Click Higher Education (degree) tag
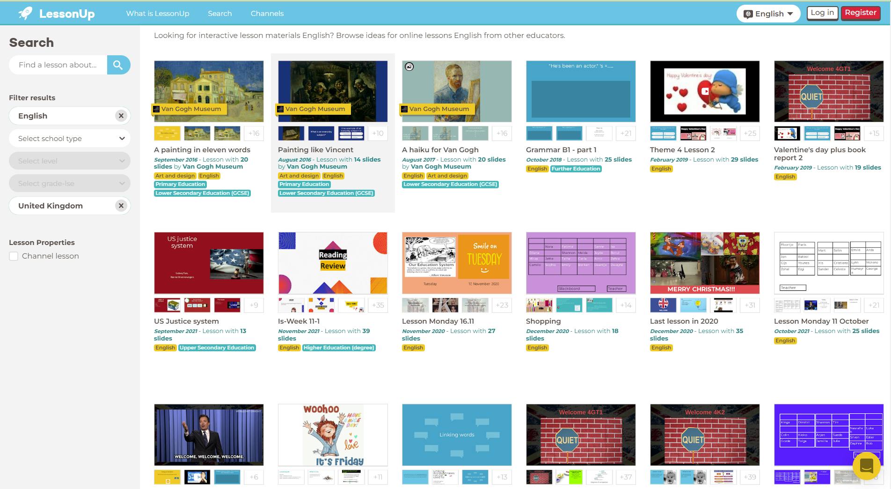This screenshot has height=489, width=891. pyautogui.click(x=339, y=348)
